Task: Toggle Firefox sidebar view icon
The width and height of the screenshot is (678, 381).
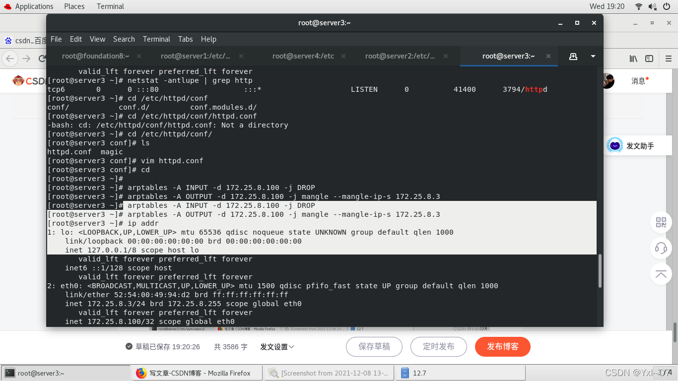Action: (649, 59)
